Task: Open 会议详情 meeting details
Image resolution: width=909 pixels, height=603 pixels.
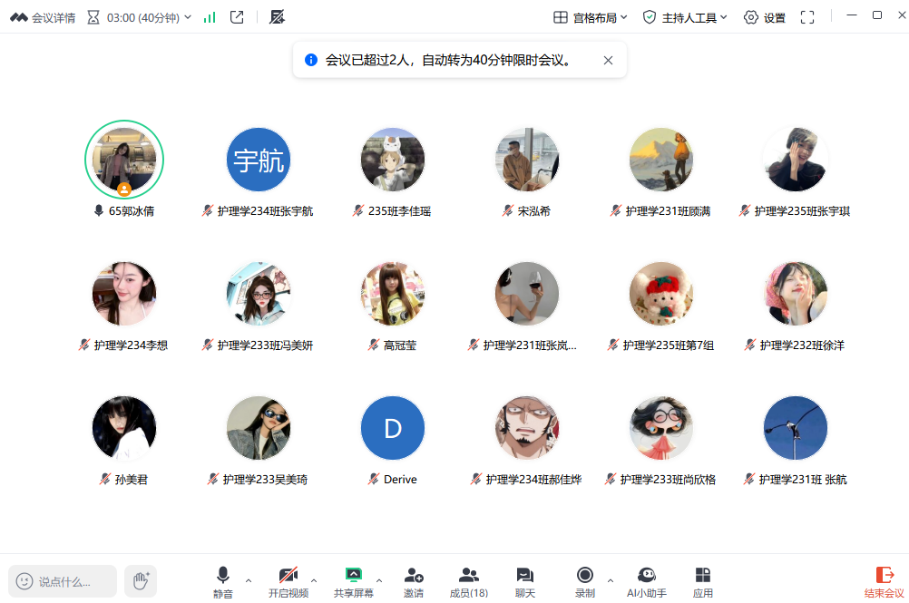Action: (x=43, y=17)
